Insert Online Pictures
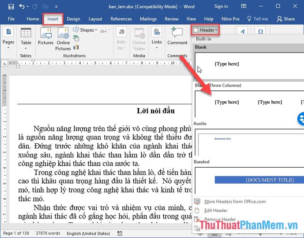Screen dimensions: 304x238 pos(63,38)
